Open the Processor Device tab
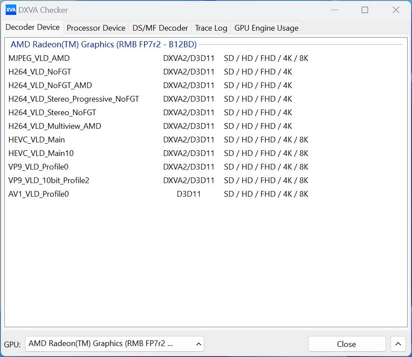Screen dimensions: 412x357 (x=96, y=28)
